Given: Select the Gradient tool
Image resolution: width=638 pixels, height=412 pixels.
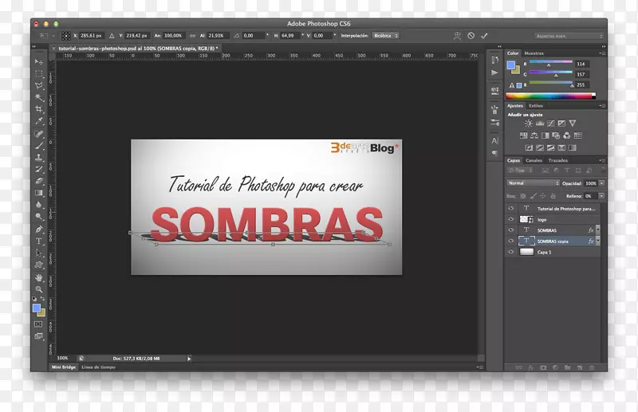Looking at the screenshot, I should pyautogui.click(x=38, y=193).
